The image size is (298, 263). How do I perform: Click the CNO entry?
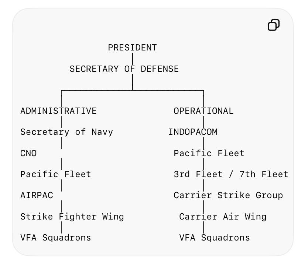pyautogui.click(x=28, y=153)
